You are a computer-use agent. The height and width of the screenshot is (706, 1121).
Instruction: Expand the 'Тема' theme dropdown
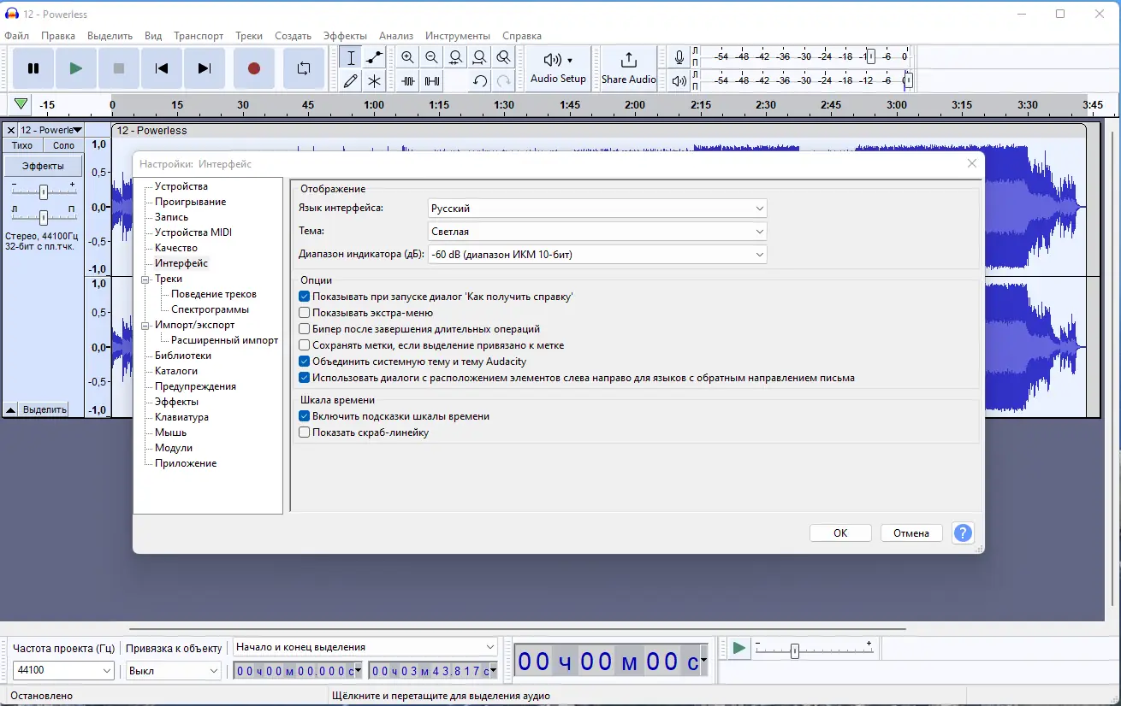click(x=596, y=232)
